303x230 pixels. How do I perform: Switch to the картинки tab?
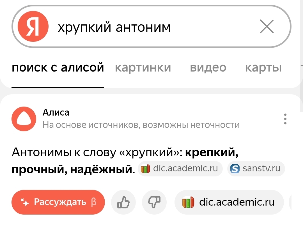(143, 68)
